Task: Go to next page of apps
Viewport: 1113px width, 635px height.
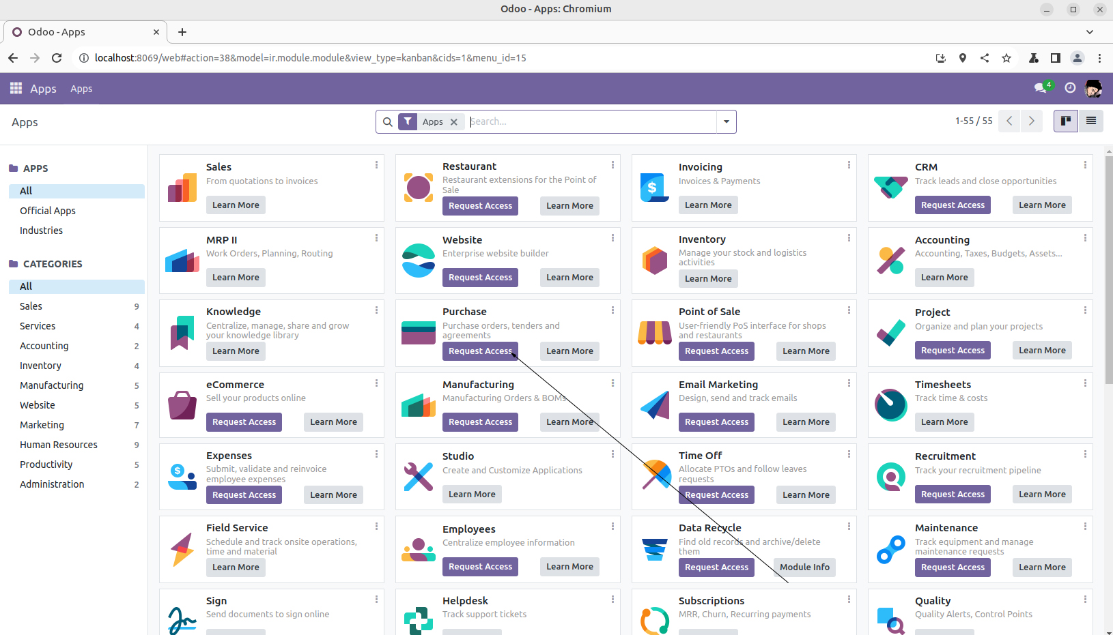Action: click(1032, 121)
